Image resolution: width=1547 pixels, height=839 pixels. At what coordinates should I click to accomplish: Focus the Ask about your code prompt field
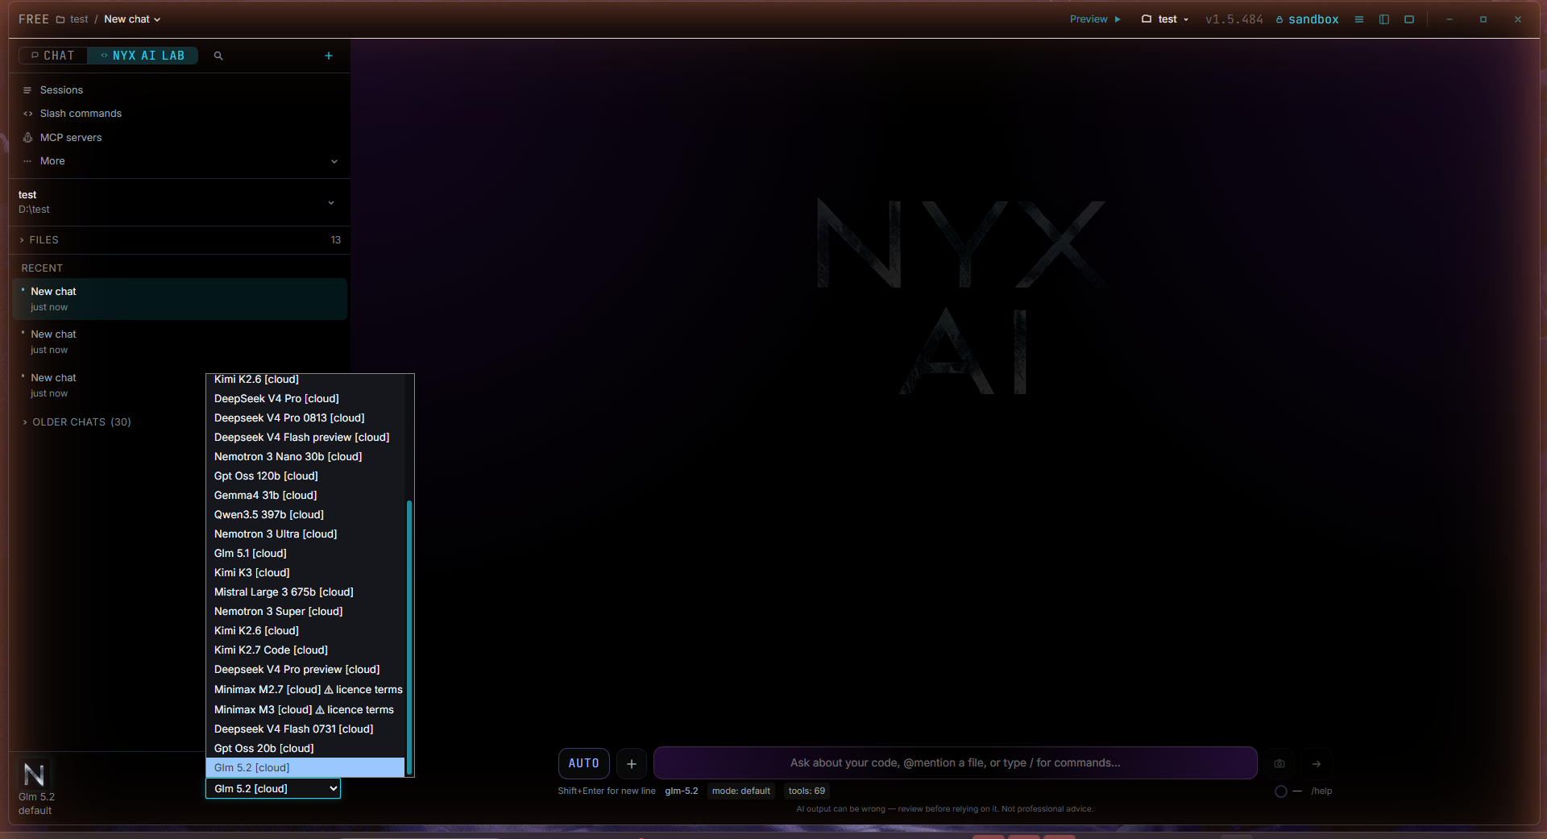click(955, 763)
